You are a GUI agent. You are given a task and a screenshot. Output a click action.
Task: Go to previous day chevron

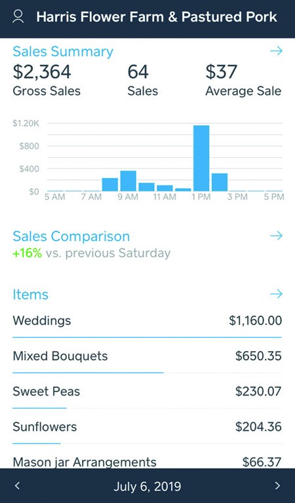click(x=17, y=486)
